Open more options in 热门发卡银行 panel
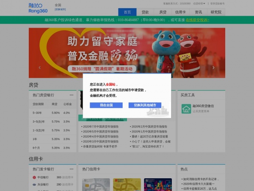Image resolution: width=254 pixels, height=191 pixels. [72, 169]
